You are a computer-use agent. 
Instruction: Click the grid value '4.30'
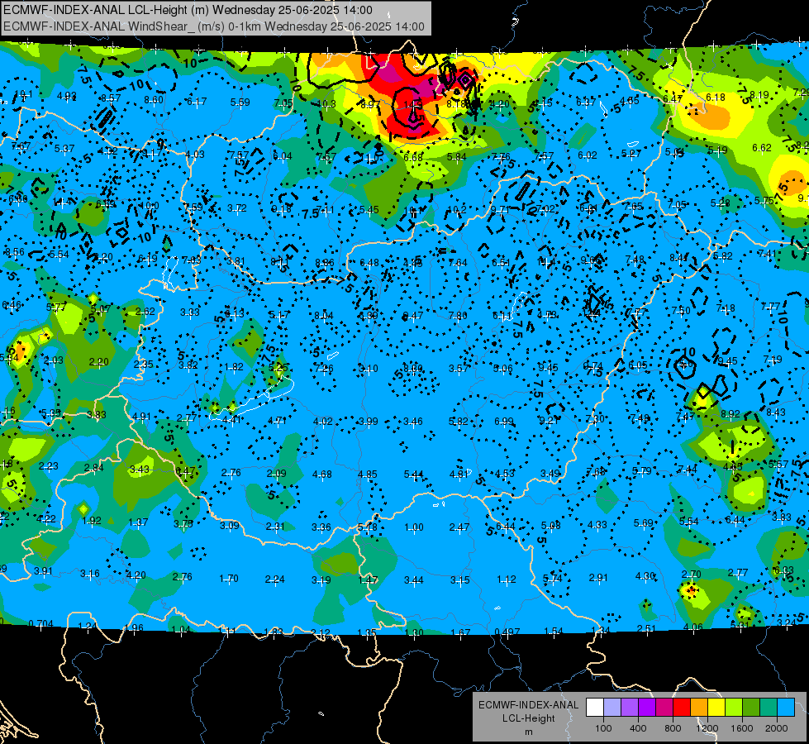[645, 575]
